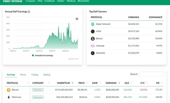The image size is (170, 103).
Task: Open the Medium navigation link
Action: (71, 1)
